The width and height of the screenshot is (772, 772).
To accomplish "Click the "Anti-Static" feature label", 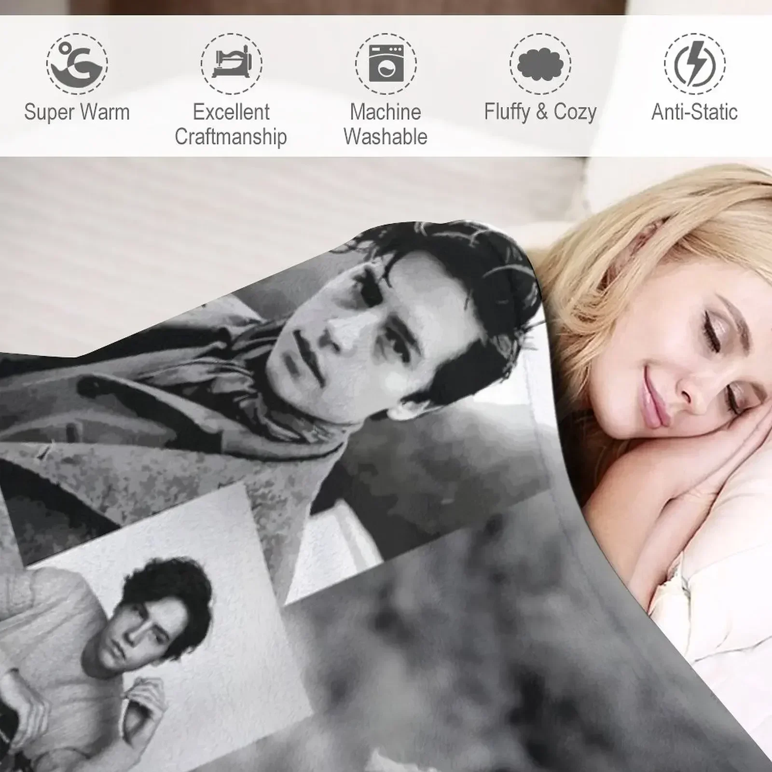I will pyautogui.click(x=695, y=112).
